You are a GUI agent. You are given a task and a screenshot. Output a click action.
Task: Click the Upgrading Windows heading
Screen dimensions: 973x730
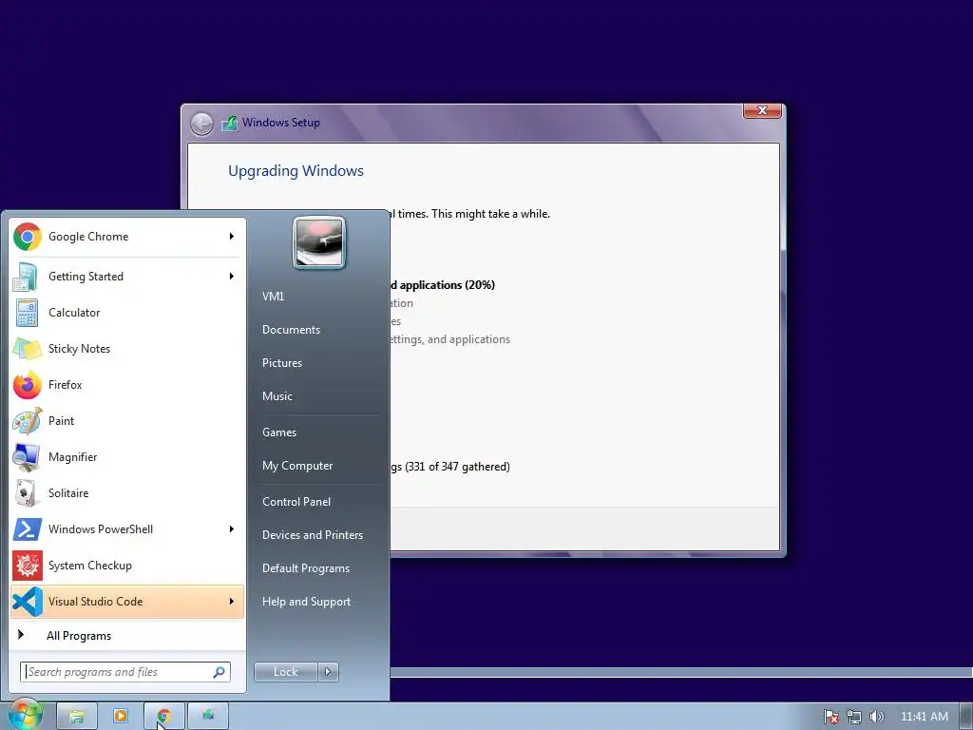pos(296,171)
